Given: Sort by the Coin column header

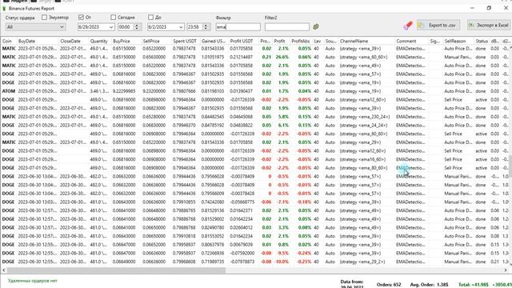Looking at the screenshot, I should click(x=7, y=41).
